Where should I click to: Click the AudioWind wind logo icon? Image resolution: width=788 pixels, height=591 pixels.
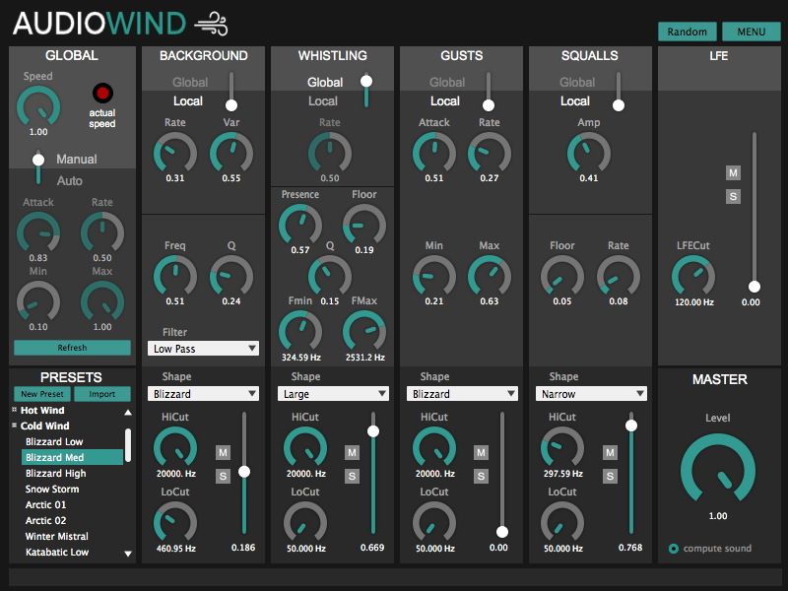(x=211, y=24)
